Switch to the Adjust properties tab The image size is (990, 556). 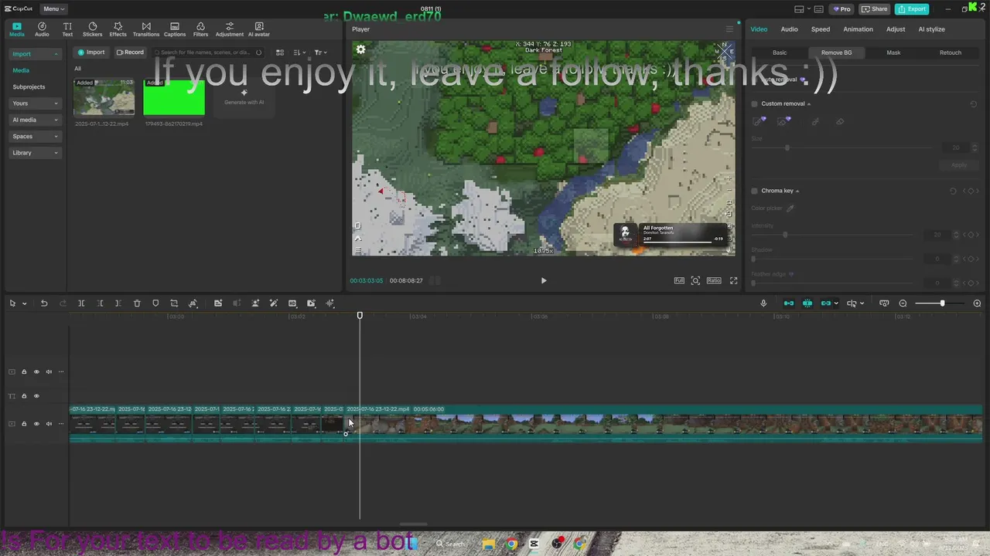point(896,29)
